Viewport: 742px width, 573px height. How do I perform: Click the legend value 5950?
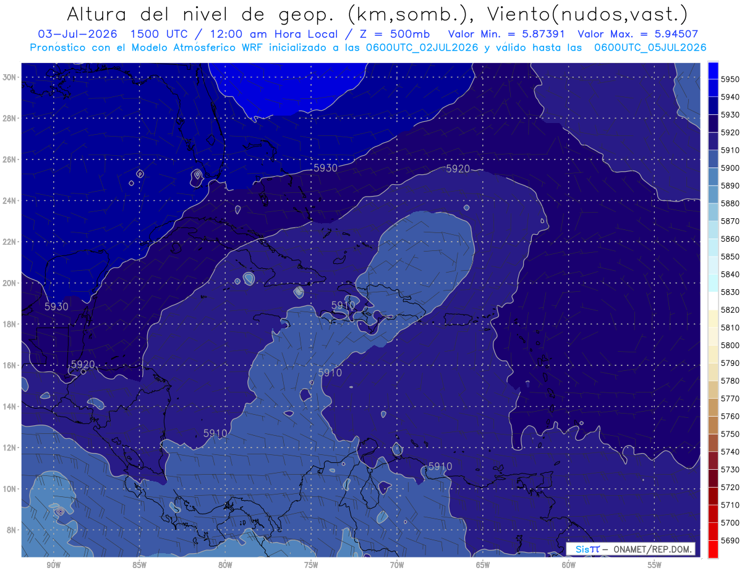click(731, 80)
